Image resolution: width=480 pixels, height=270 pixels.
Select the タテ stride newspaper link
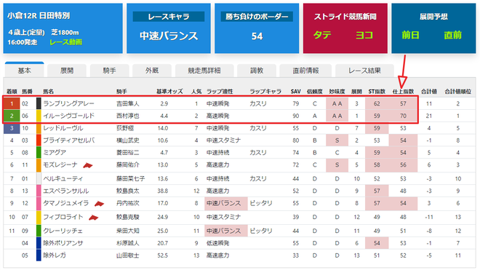click(322, 35)
